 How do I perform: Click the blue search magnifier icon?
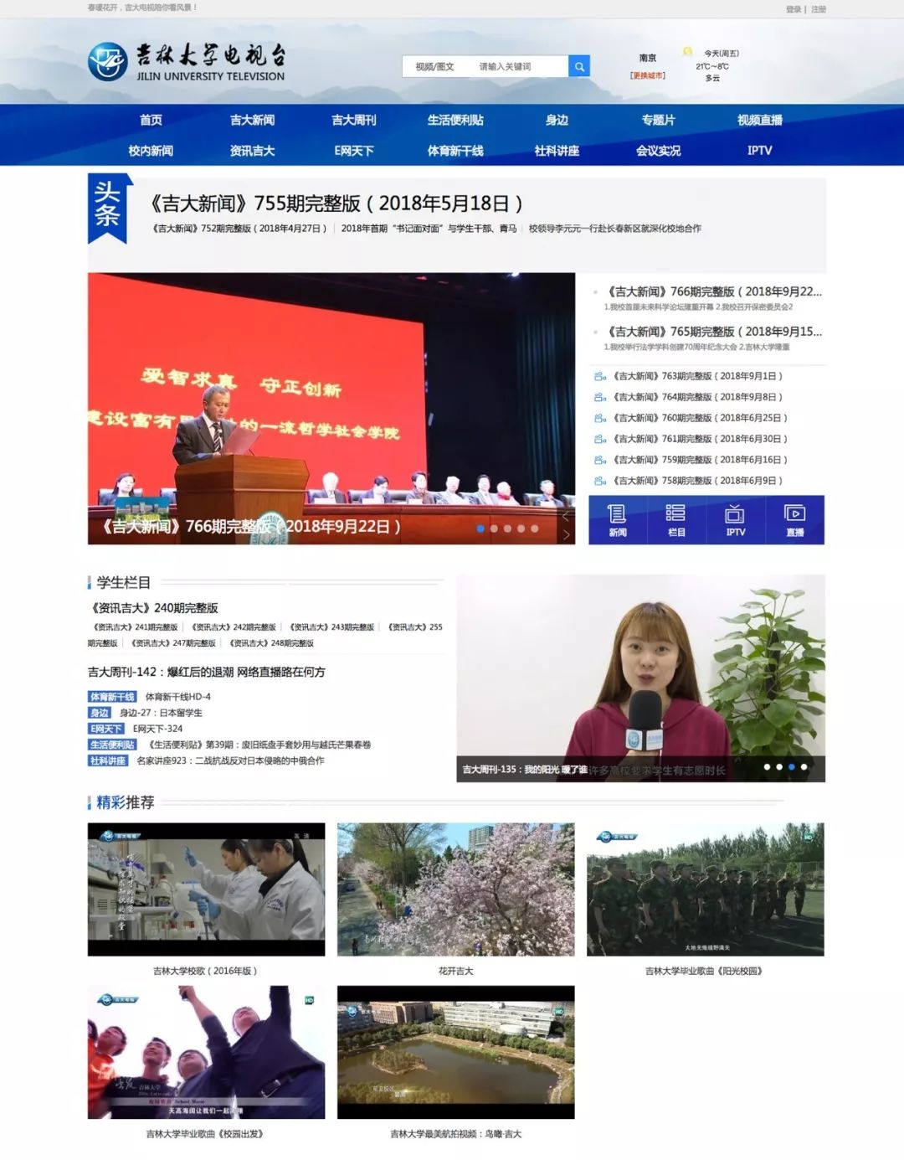point(578,65)
